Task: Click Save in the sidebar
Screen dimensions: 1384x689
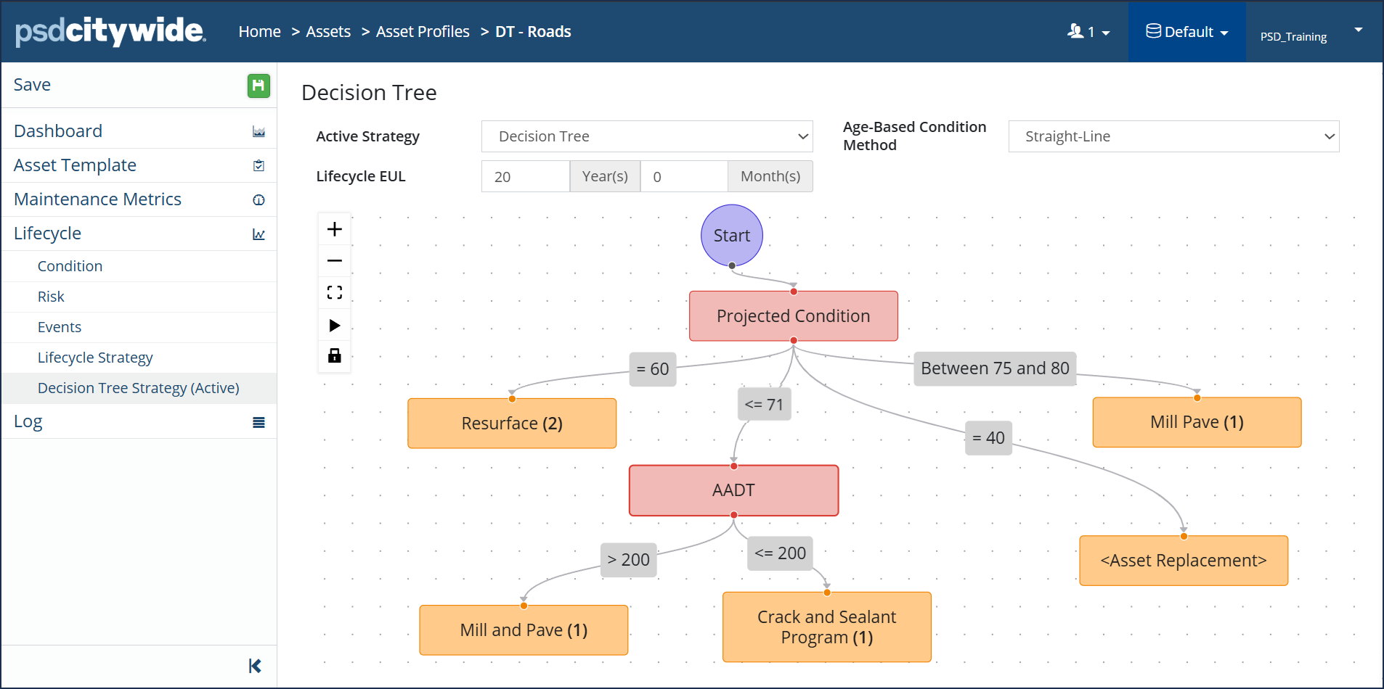Action: (32, 85)
